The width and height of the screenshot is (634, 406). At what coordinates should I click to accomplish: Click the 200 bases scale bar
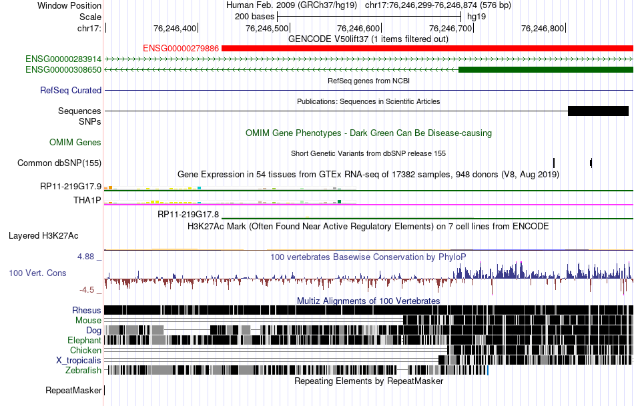[369, 17]
